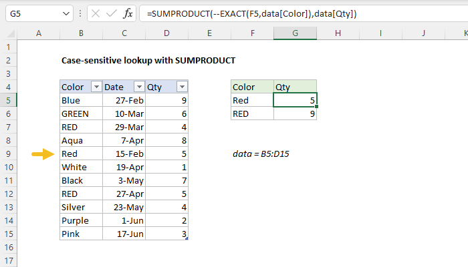Select cell containing 'Black'

pyautogui.click(x=81, y=181)
